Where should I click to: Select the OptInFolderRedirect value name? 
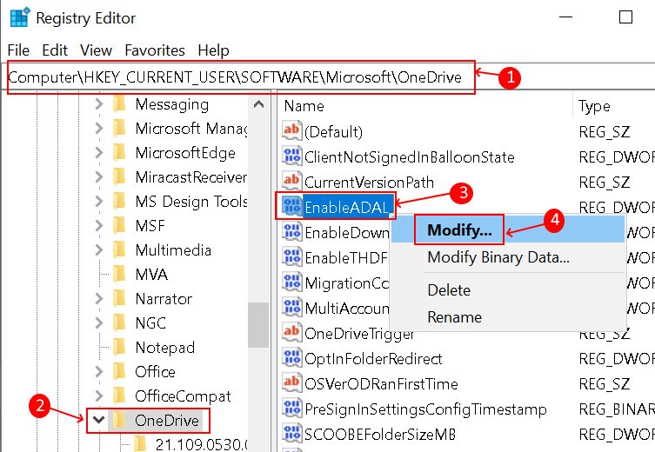(373, 358)
